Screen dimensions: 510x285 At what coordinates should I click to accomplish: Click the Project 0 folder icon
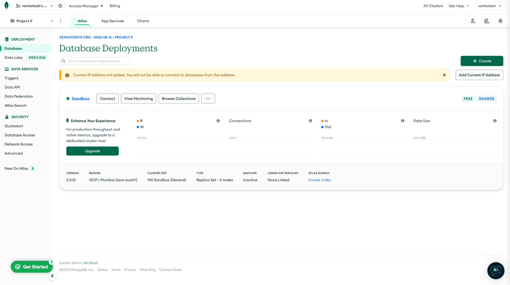[12, 21]
